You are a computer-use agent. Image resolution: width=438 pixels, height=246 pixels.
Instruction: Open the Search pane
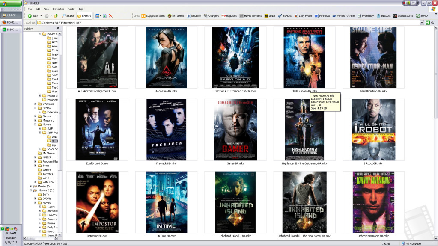click(x=68, y=16)
